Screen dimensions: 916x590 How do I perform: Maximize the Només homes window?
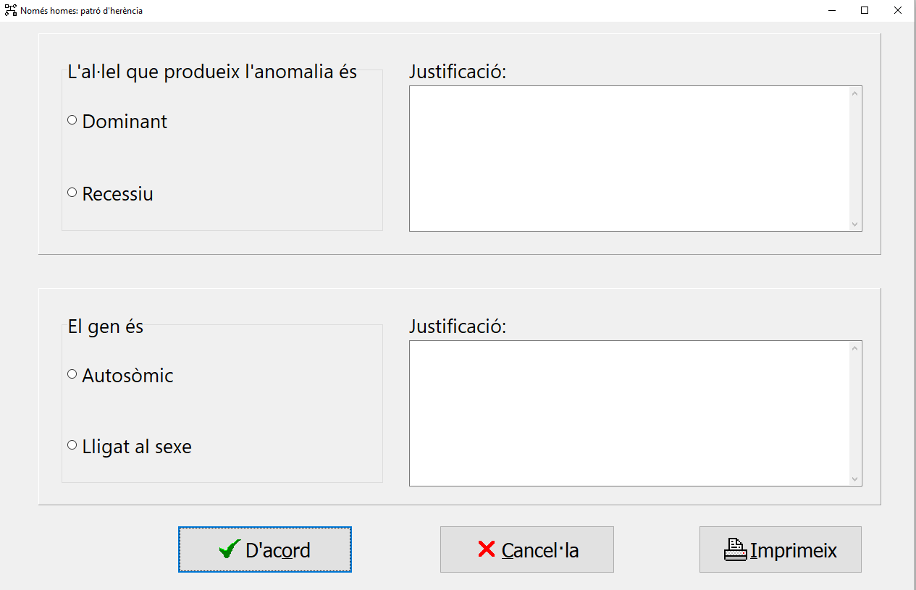tap(865, 10)
